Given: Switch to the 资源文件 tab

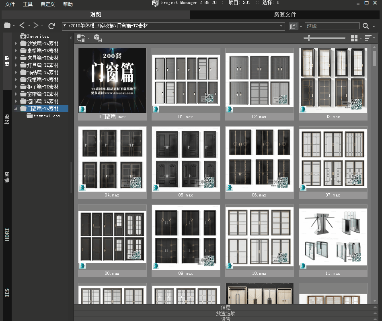Looking at the screenshot, I should point(285,15).
